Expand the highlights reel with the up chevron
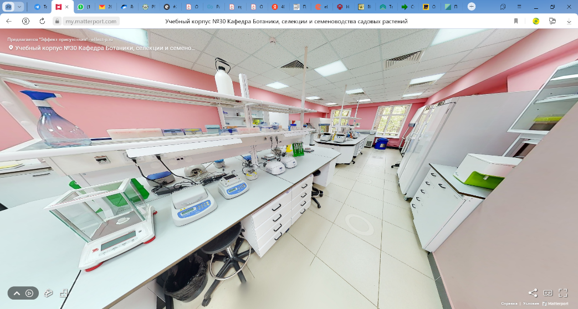 [17, 293]
